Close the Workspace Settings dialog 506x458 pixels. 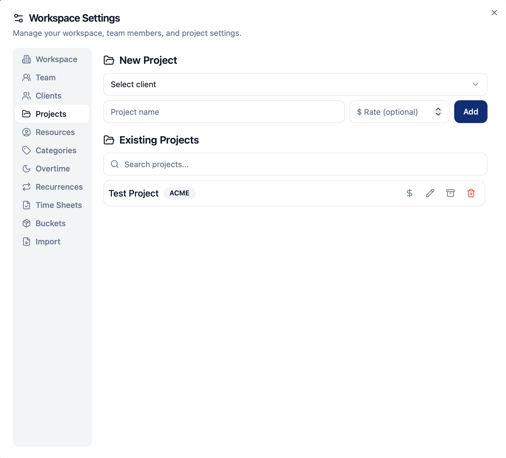coord(494,13)
